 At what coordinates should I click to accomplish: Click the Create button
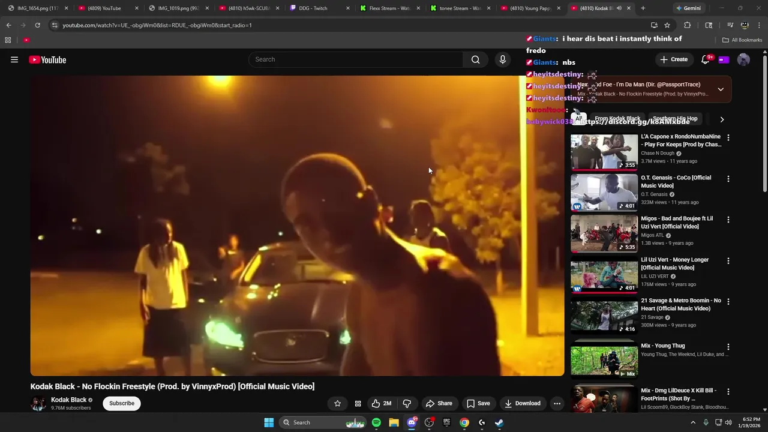click(x=674, y=59)
